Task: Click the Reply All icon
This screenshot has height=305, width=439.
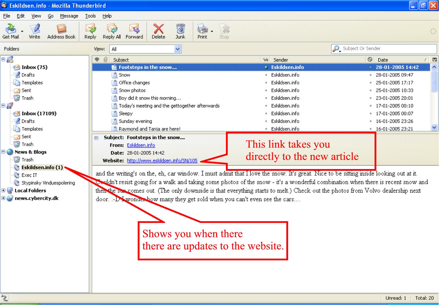Action: [112, 31]
